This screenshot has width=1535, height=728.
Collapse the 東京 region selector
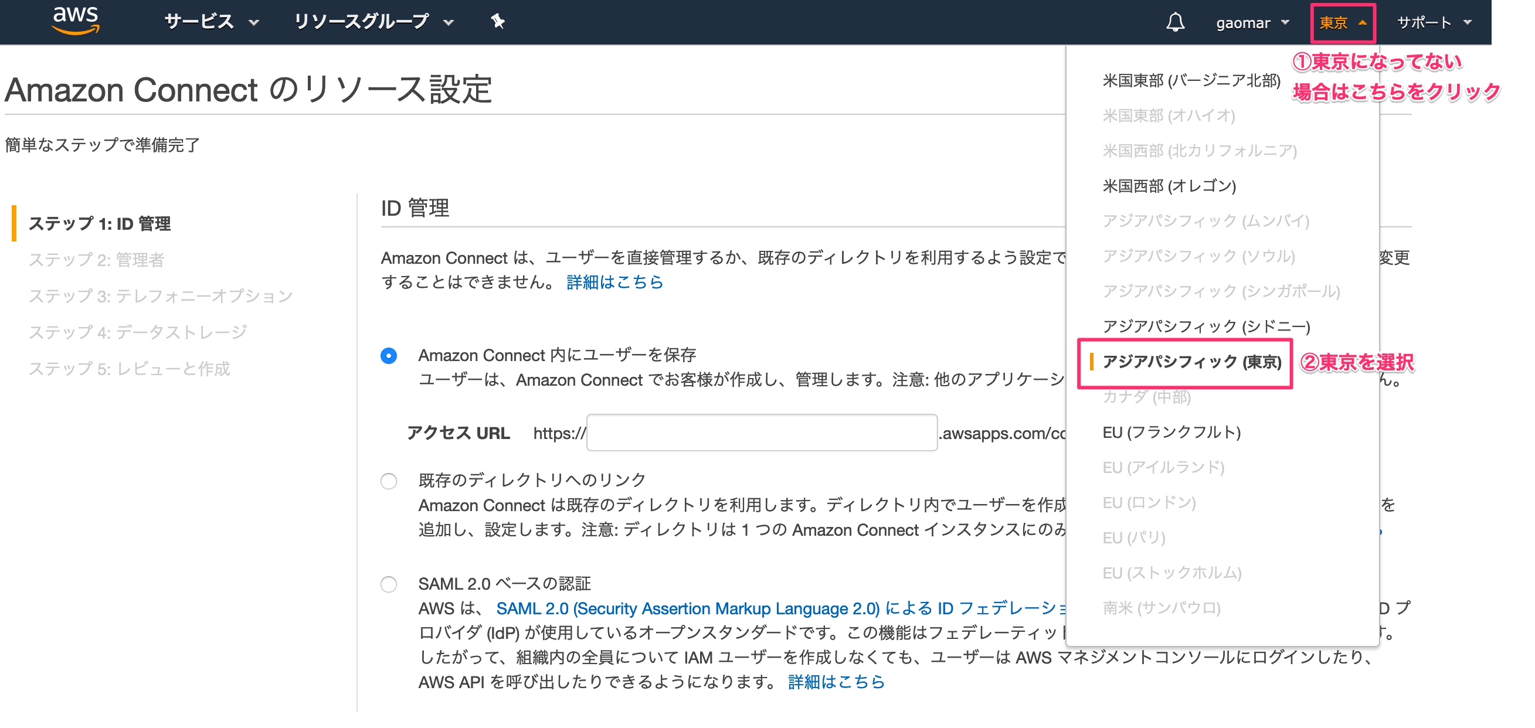1342,23
